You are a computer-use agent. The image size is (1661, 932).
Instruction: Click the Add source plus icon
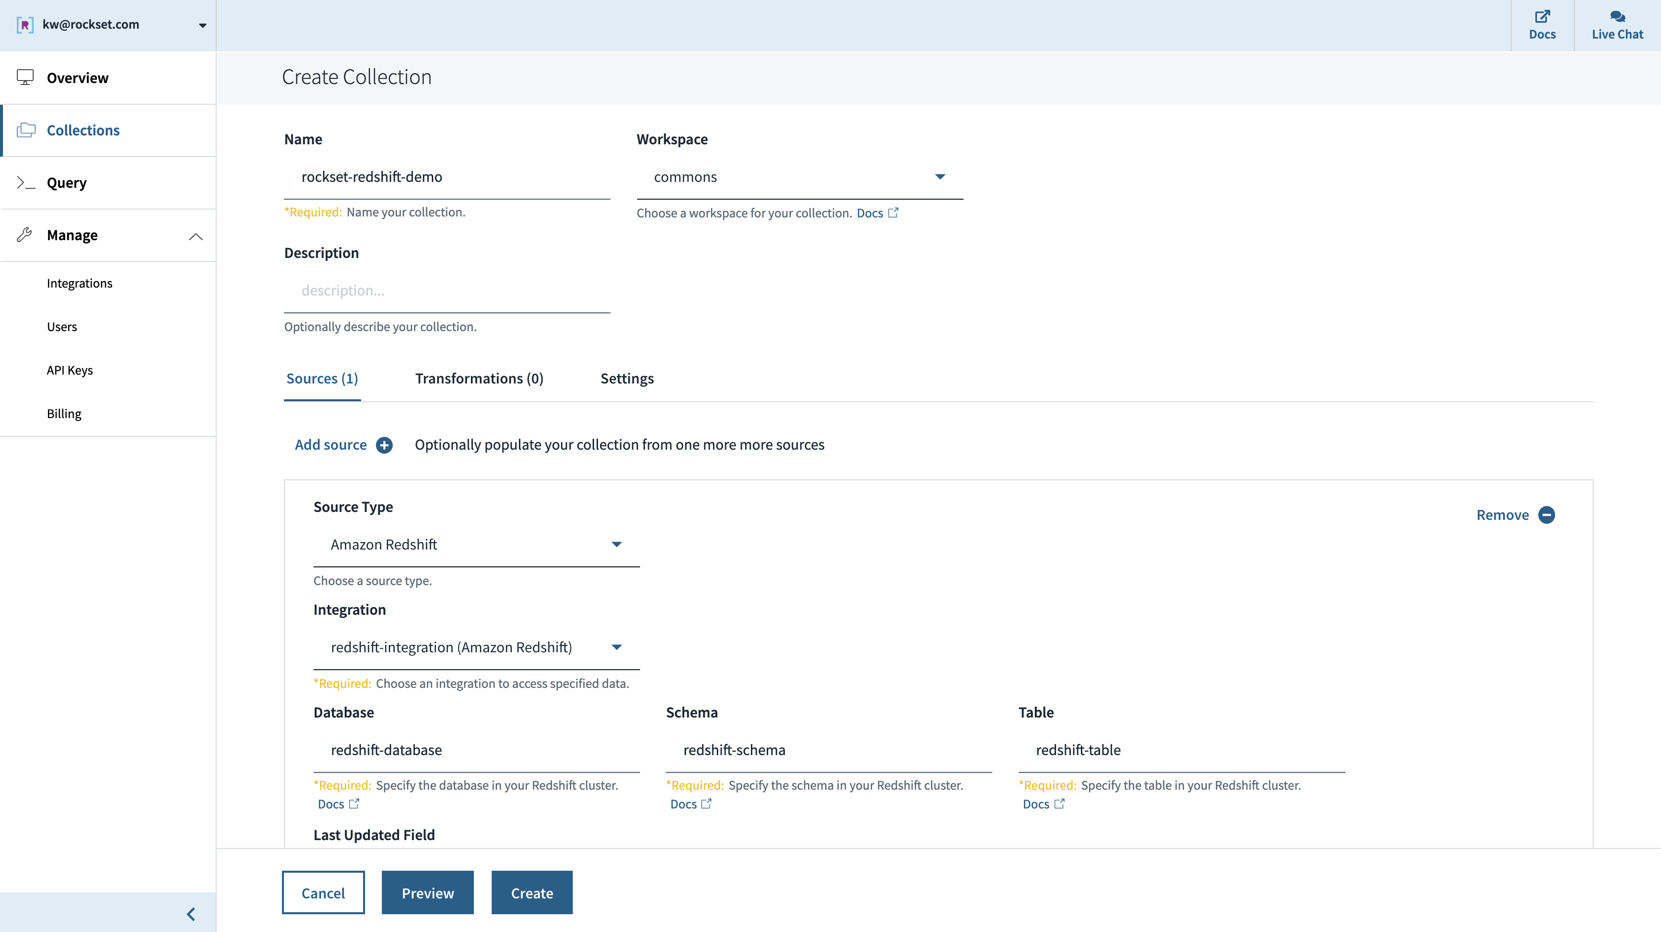383,444
